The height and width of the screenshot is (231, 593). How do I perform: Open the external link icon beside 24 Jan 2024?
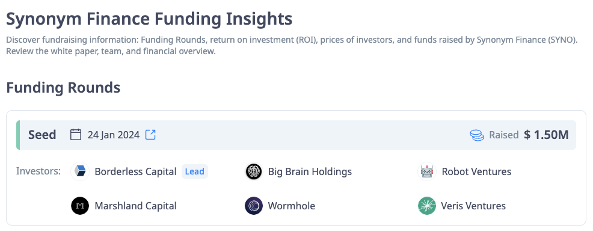click(150, 135)
